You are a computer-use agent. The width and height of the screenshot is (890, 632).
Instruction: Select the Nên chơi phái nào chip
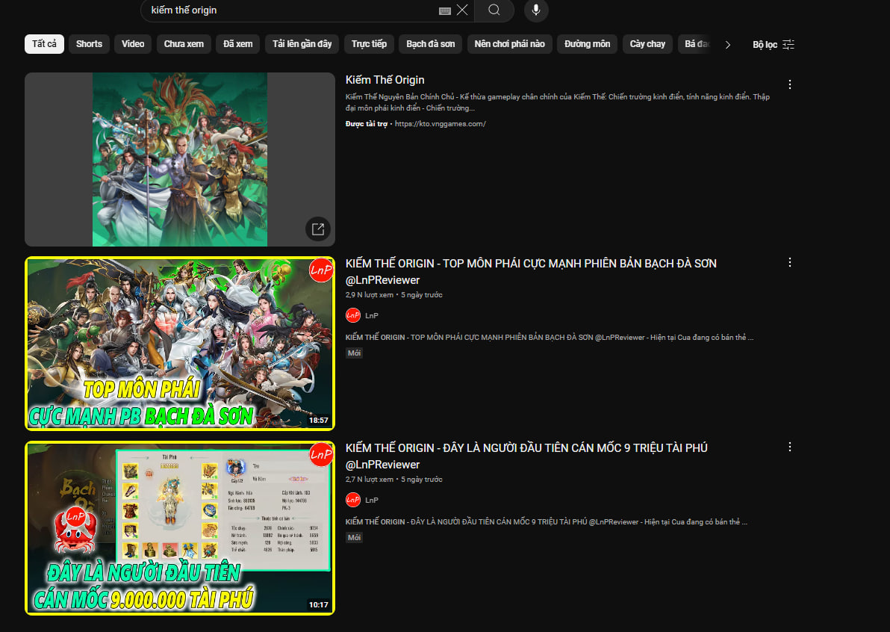pyautogui.click(x=510, y=44)
